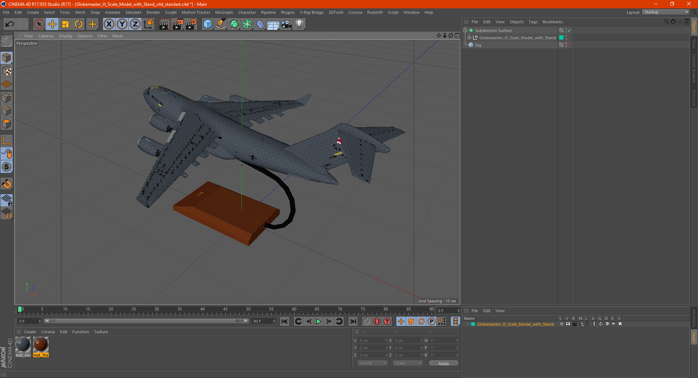The image size is (698, 378).
Task: Add Floor environment object icon
Action: pos(273,24)
